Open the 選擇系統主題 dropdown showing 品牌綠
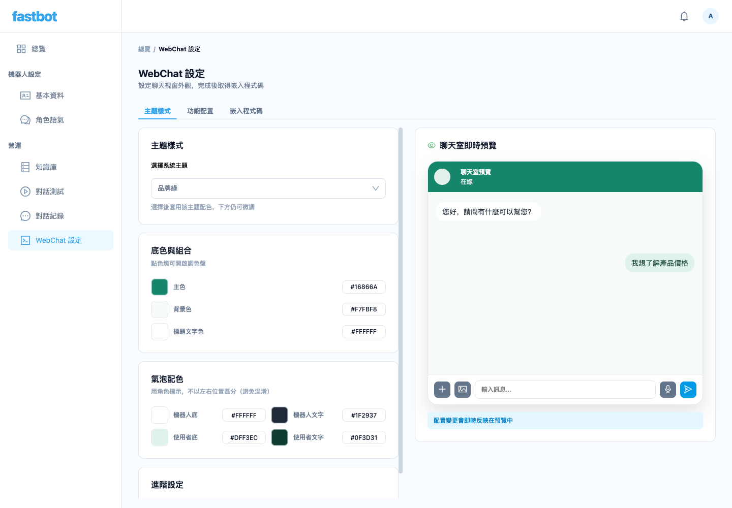 coord(268,188)
